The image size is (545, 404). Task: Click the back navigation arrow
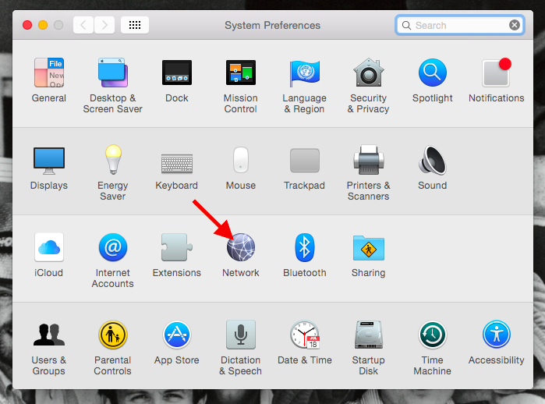[84, 25]
